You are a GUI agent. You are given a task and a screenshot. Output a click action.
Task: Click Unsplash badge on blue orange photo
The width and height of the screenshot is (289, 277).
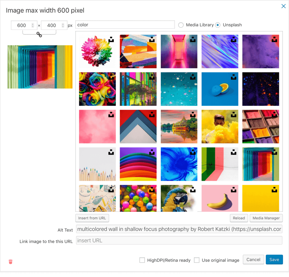click(233, 77)
